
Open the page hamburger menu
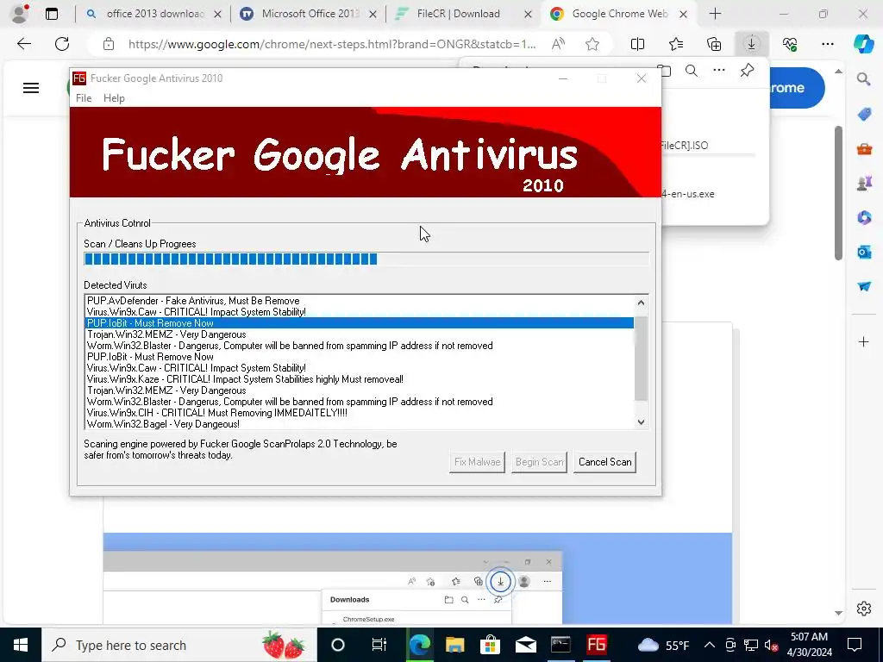[31, 88]
